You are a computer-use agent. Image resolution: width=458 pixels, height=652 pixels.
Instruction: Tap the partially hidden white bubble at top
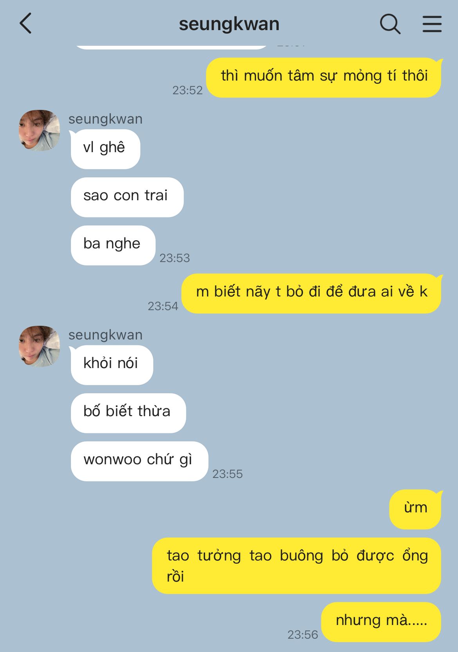(171, 46)
